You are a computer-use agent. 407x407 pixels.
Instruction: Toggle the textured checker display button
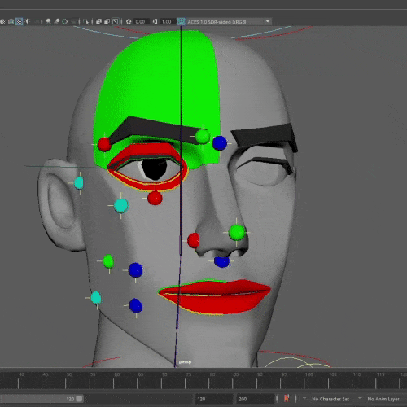(x=19, y=21)
